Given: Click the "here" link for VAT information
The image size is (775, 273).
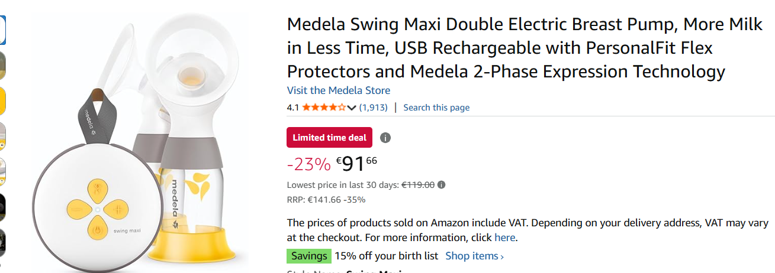Looking at the screenshot, I should tap(505, 238).
